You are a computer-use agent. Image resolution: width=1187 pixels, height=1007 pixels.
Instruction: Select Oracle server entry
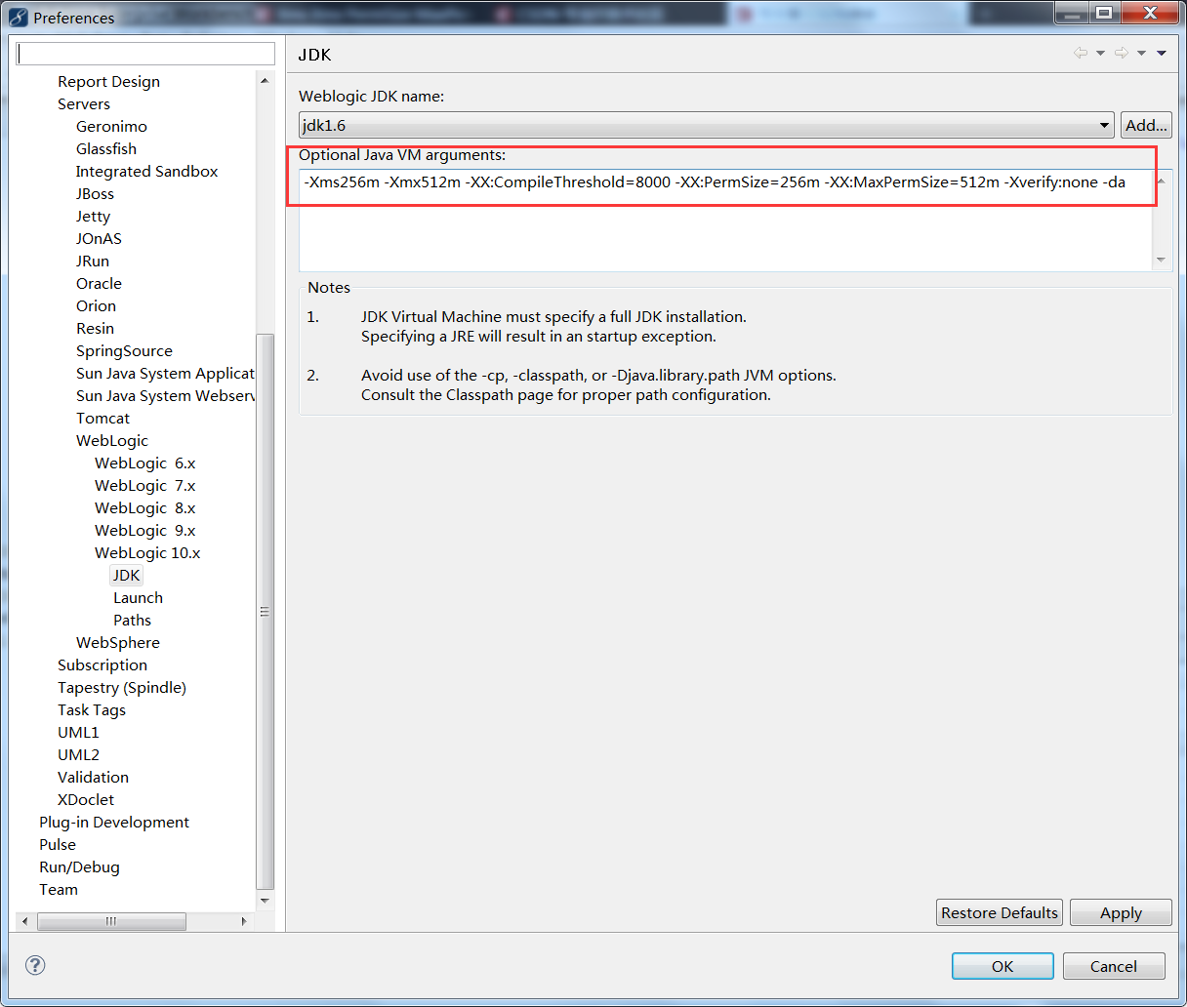tap(99, 284)
